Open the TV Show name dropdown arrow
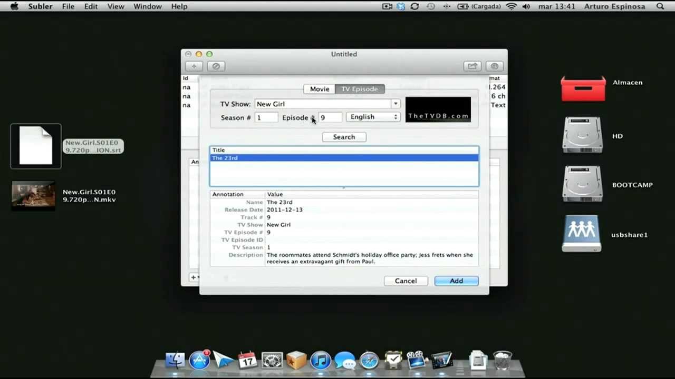Image resolution: width=675 pixels, height=379 pixels. pos(396,104)
